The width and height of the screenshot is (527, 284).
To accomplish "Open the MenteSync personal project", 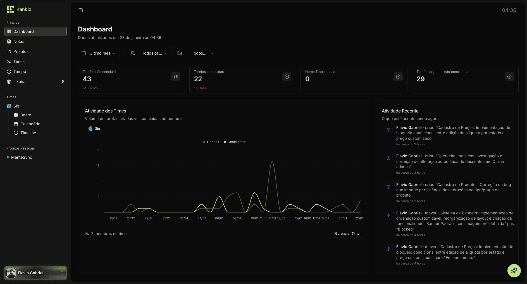I will tap(22, 157).
